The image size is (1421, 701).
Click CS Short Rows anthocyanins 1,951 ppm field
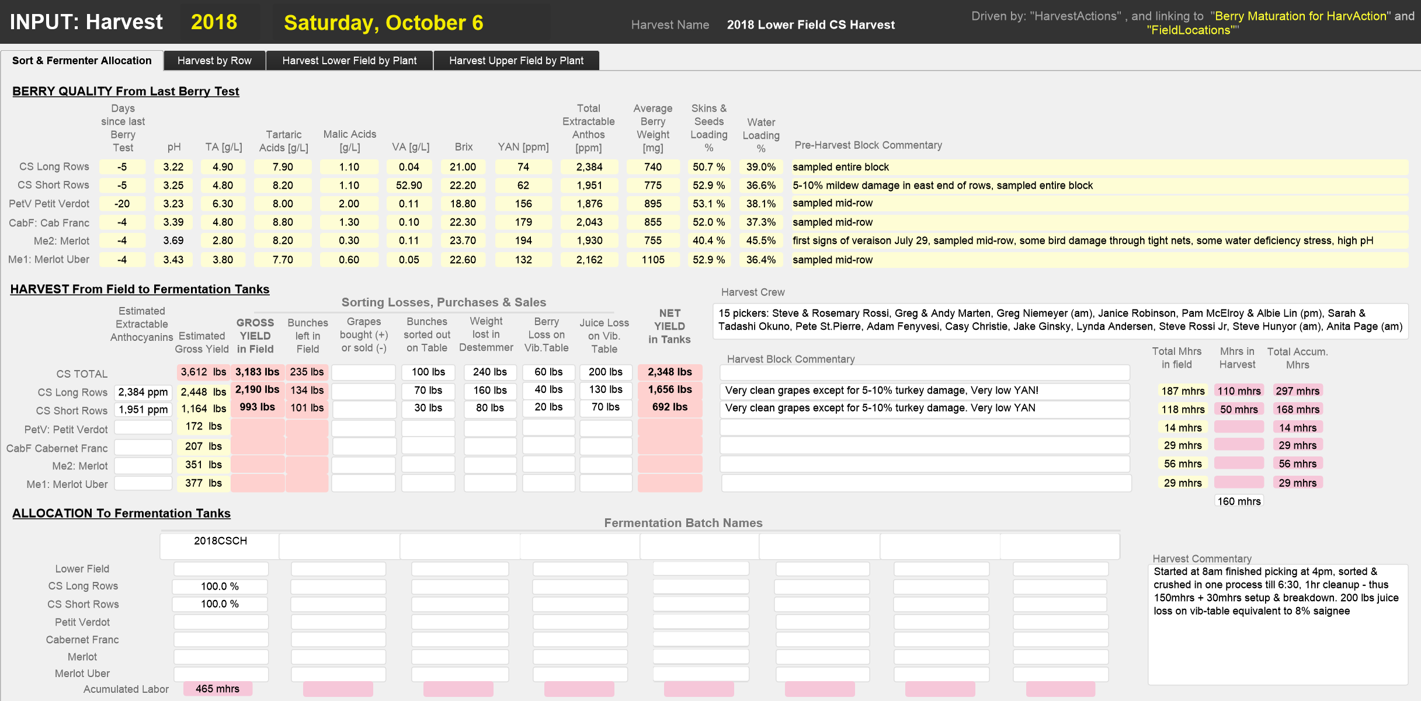point(143,410)
